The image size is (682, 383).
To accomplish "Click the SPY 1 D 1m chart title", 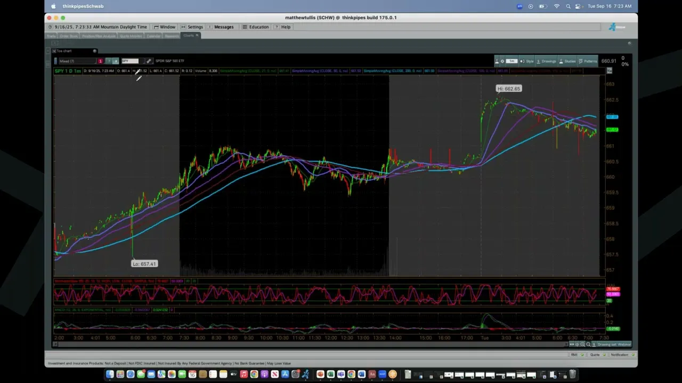I will 68,71.
